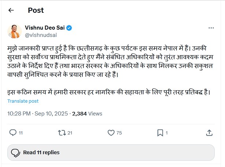Like the post via heart icon
Viewport: 225px width, 167px height.
110,133
